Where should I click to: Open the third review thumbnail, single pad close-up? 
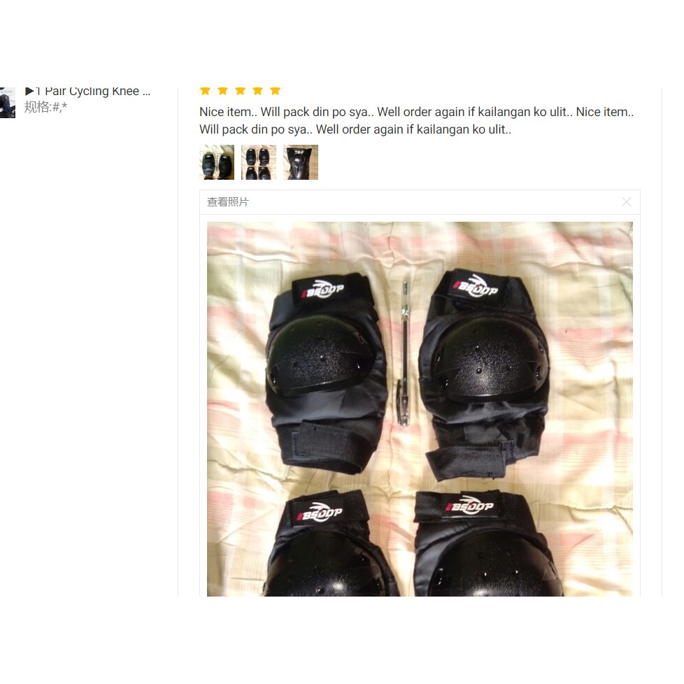pyautogui.click(x=301, y=162)
